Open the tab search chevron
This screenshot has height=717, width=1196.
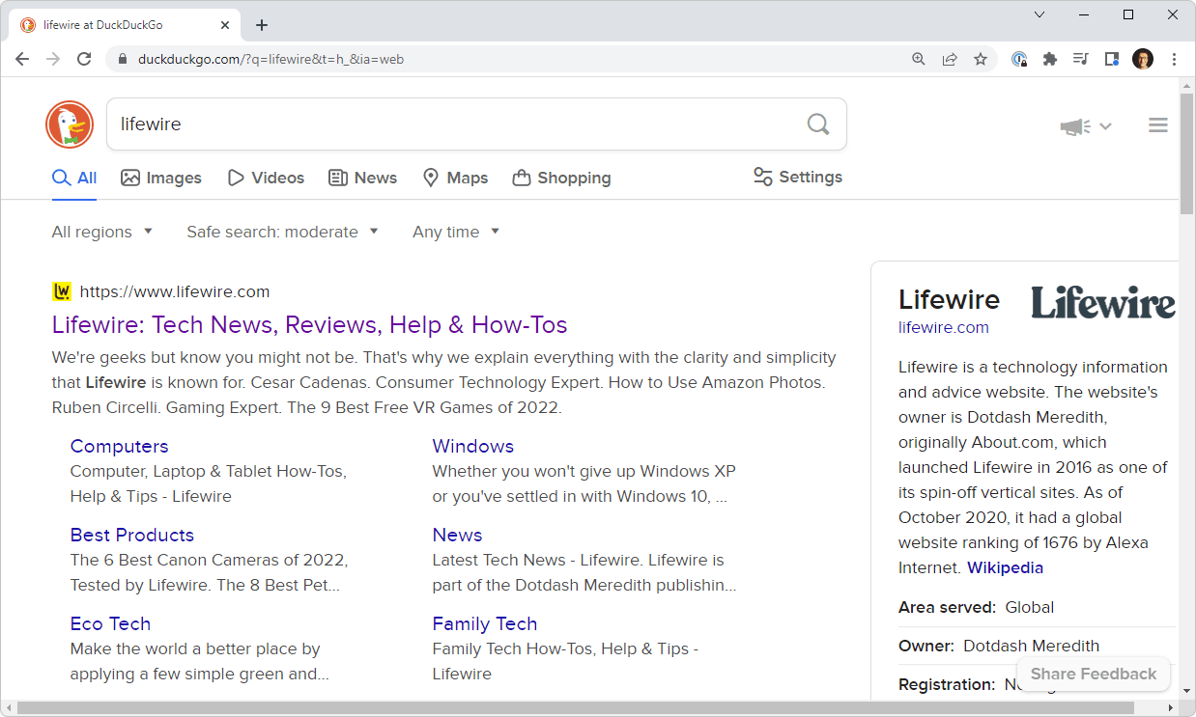1039,14
